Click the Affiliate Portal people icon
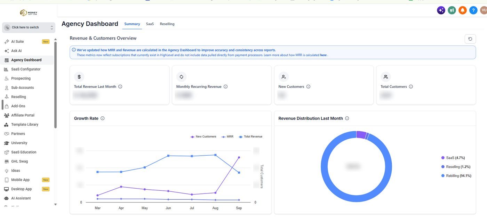Image resolution: width=487 pixels, height=223 pixels. (x=7, y=115)
